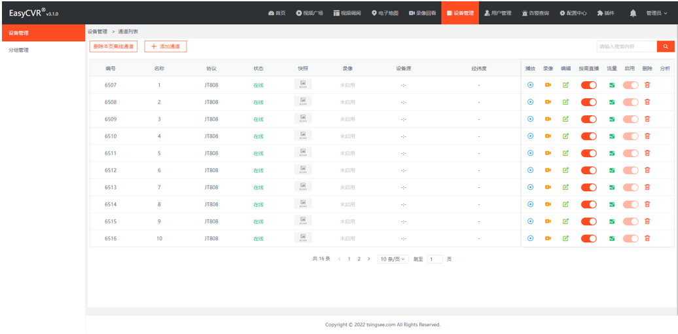Open recording icon for channel 6513
The height and width of the screenshot is (334, 678).
tap(548, 187)
